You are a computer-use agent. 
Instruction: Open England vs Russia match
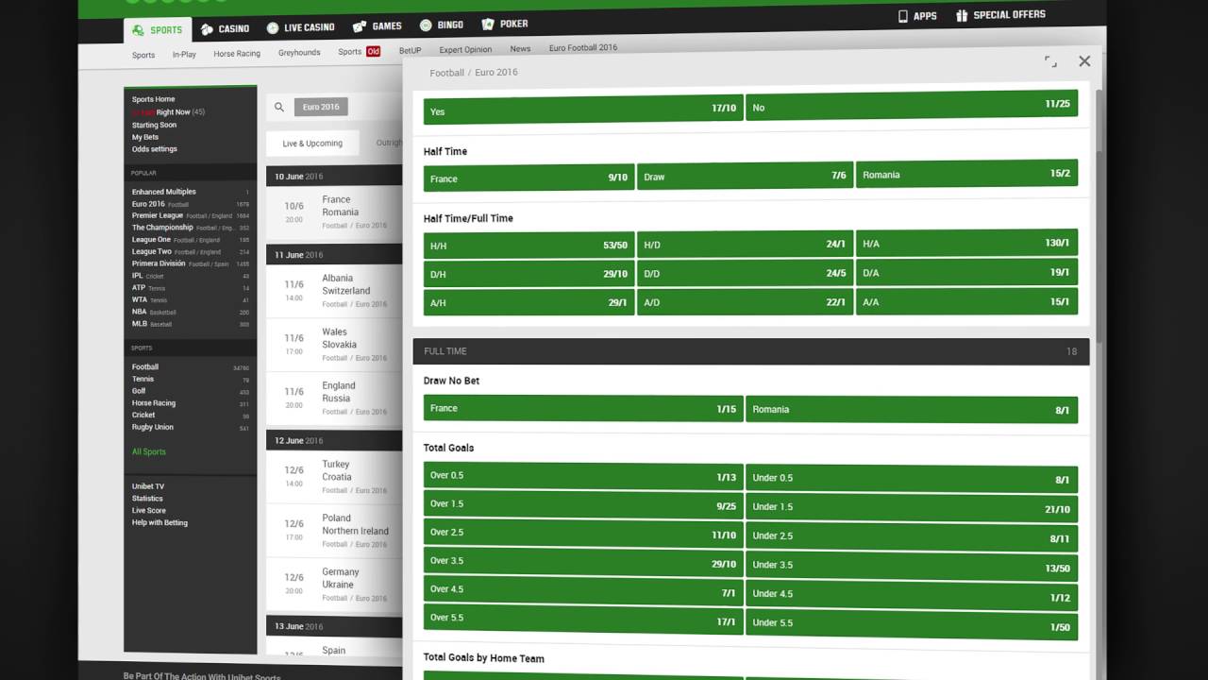pos(334,398)
